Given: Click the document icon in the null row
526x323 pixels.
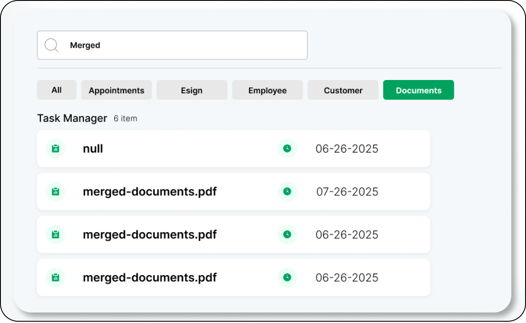Looking at the screenshot, I should pyautogui.click(x=55, y=149).
